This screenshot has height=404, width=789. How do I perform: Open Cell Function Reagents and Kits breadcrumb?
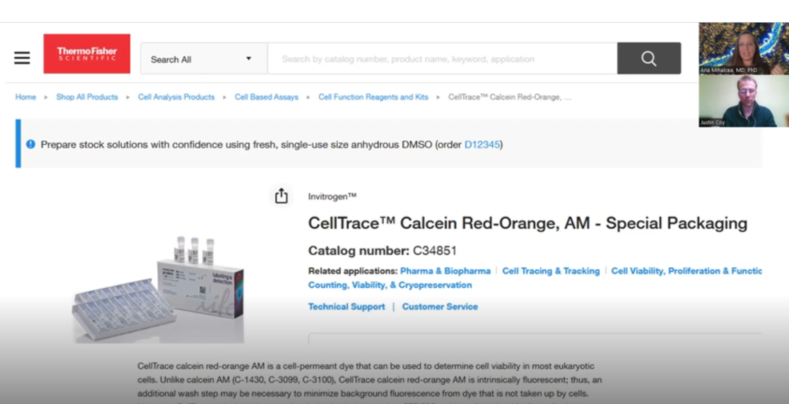pyautogui.click(x=373, y=97)
